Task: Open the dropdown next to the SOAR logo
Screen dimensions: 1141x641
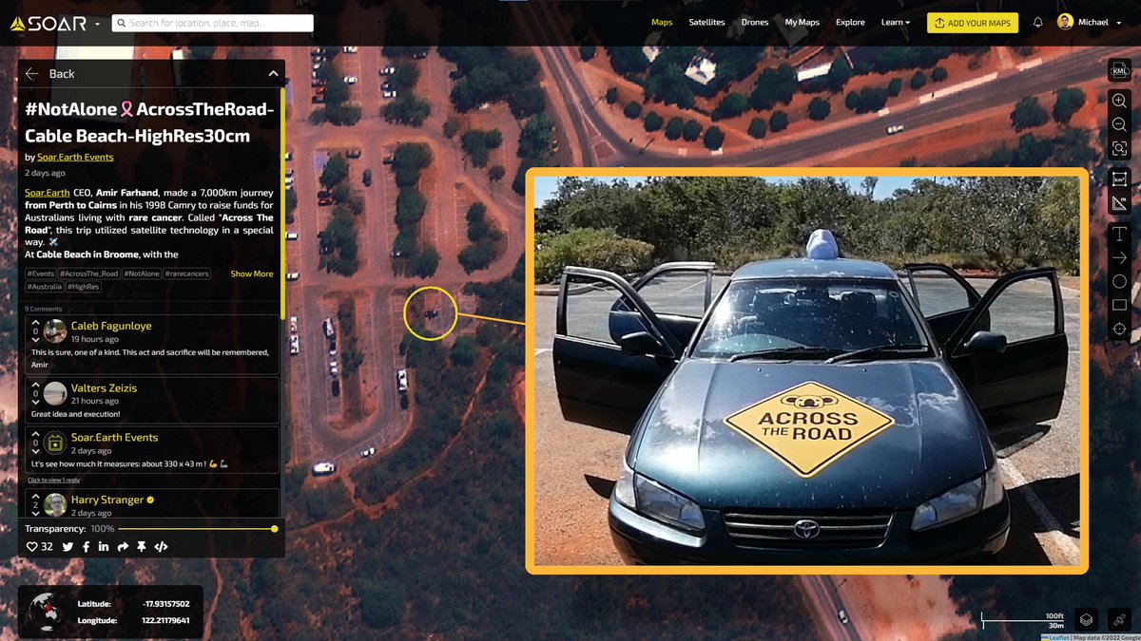Action: [x=98, y=23]
